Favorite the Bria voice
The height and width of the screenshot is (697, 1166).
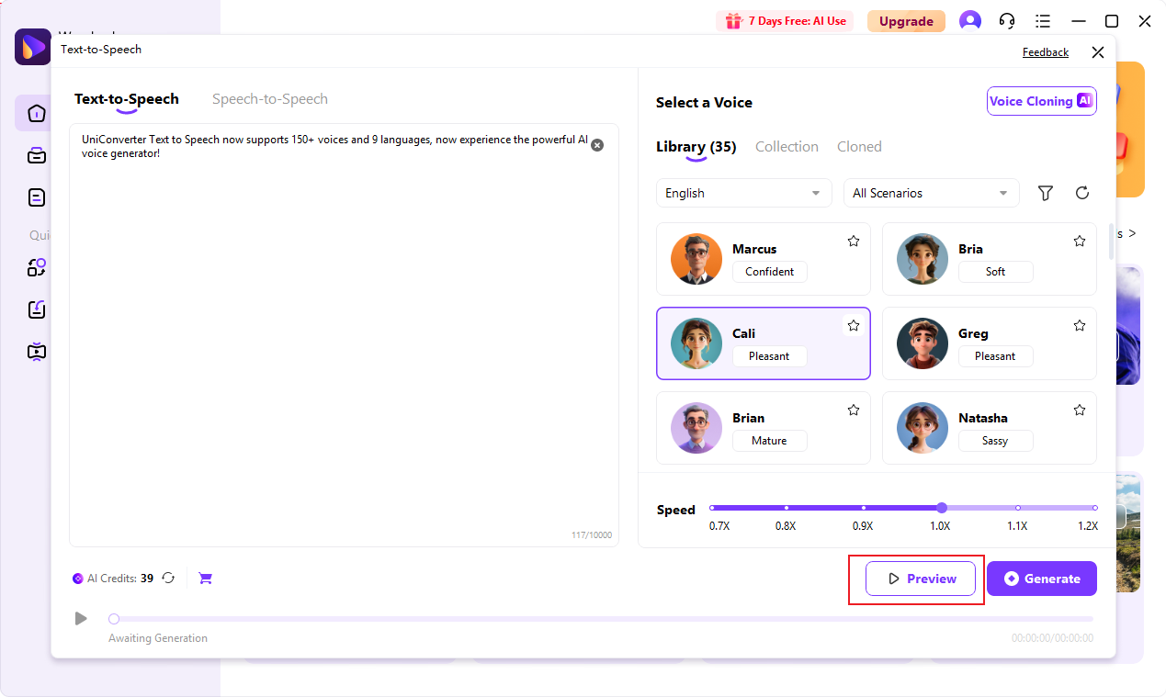tap(1080, 242)
